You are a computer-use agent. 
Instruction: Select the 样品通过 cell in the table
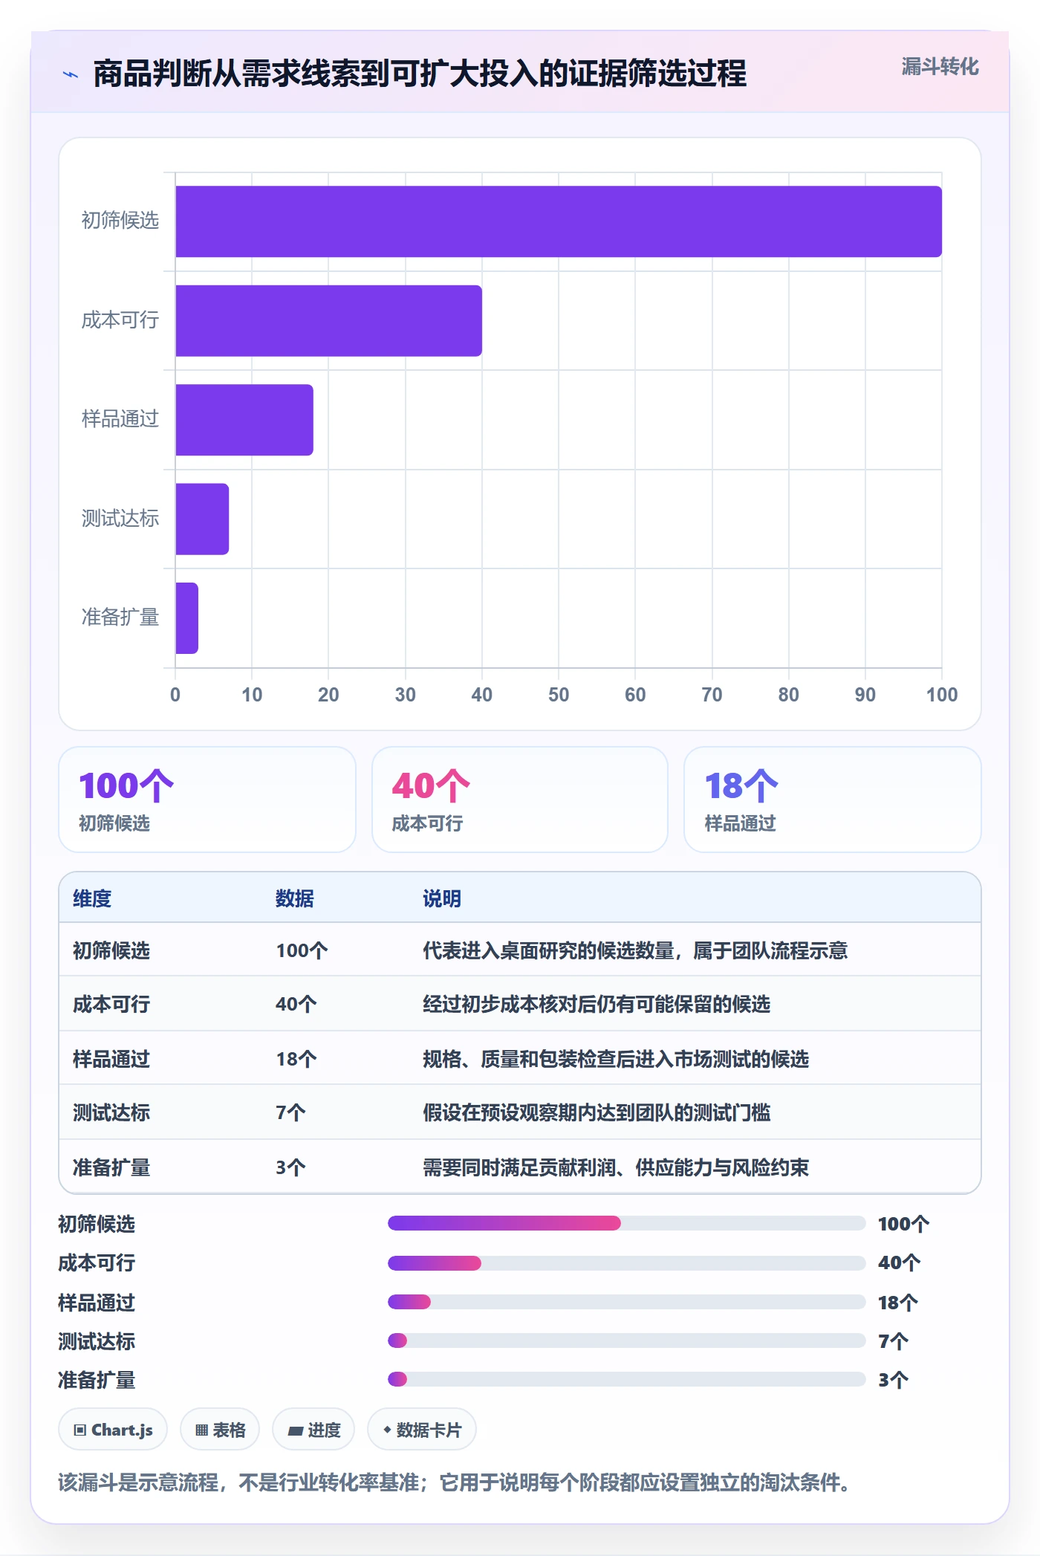(111, 1059)
